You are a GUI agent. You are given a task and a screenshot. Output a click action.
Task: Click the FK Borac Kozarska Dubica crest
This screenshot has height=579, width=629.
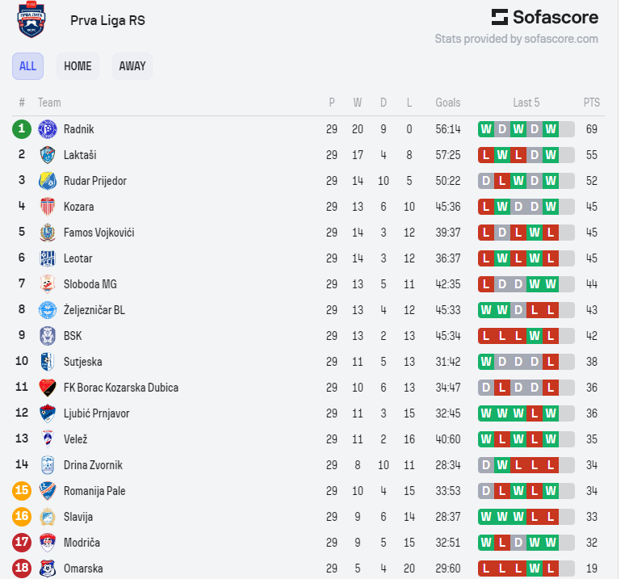(47, 388)
